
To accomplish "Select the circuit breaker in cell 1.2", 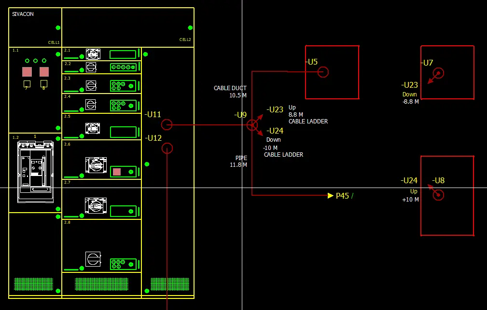I will click(35, 172).
